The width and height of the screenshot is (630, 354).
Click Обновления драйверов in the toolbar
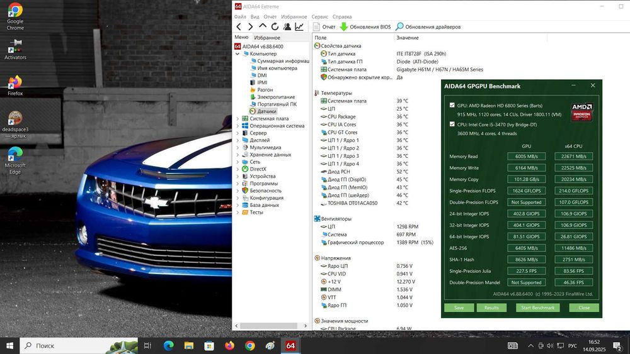(x=428, y=27)
